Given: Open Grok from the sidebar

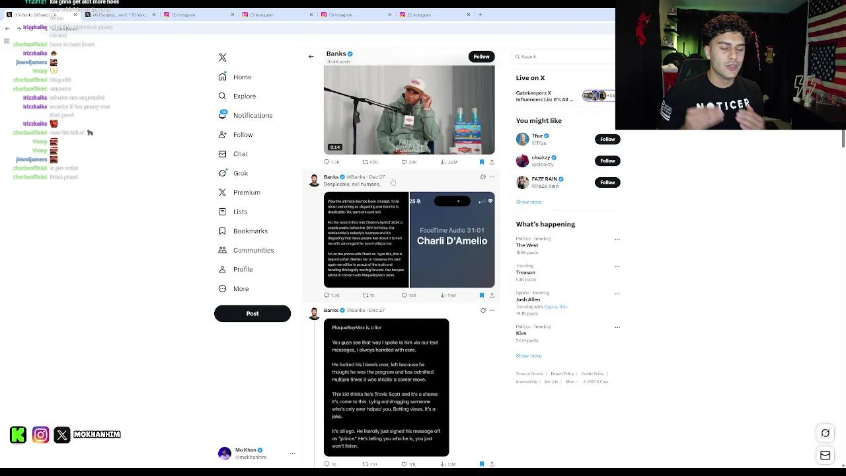Looking at the screenshot, I should [233, 173].
